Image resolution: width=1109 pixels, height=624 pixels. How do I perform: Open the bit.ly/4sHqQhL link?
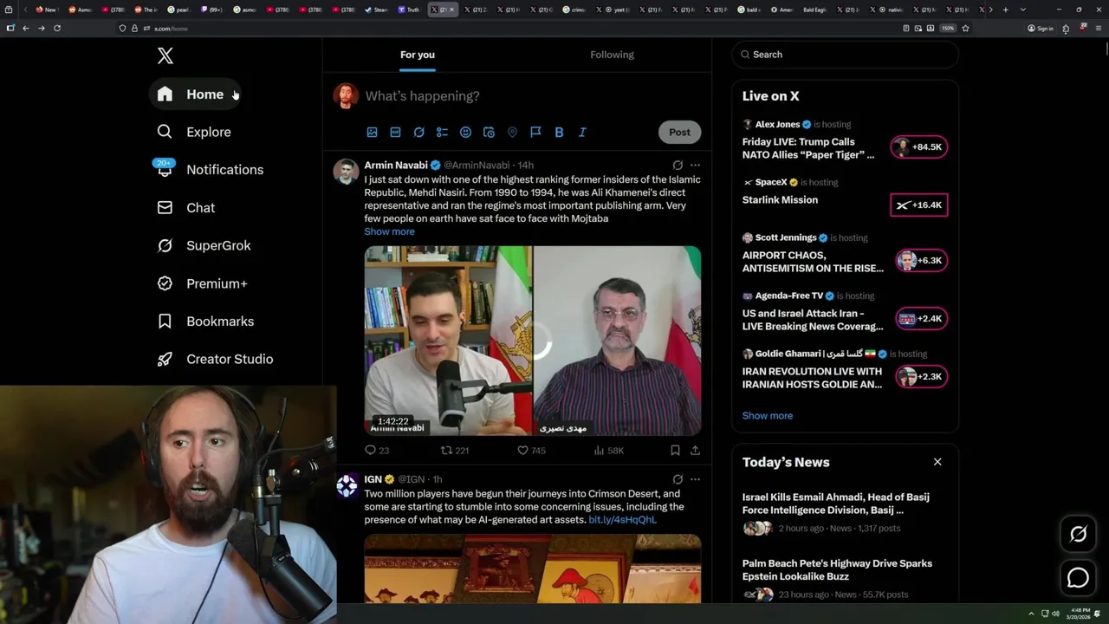622,520
